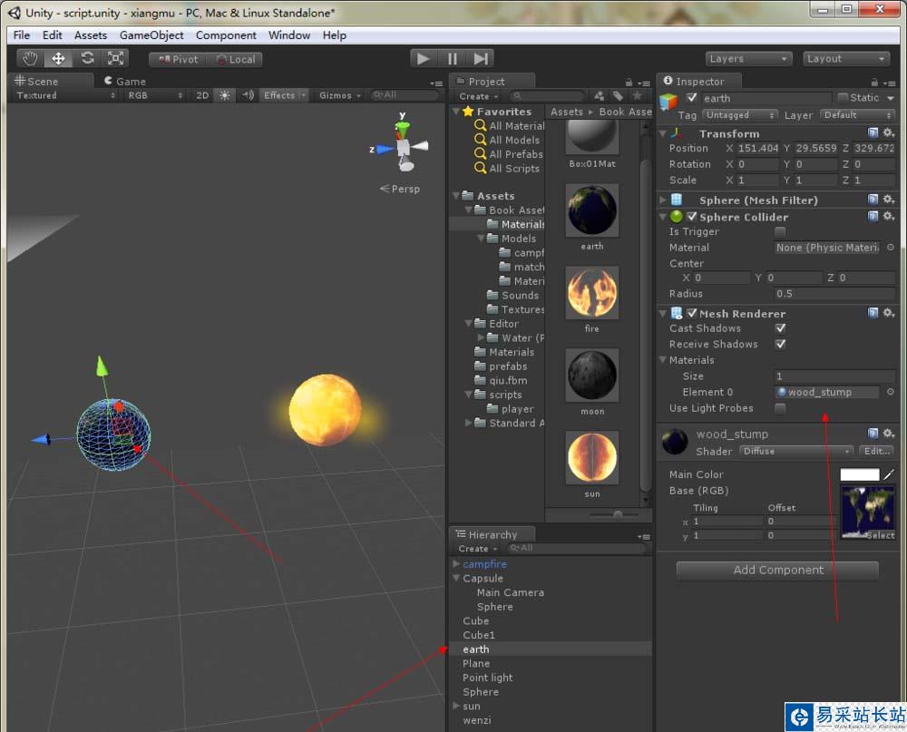Click the shader Edit button

click(877, 451)
